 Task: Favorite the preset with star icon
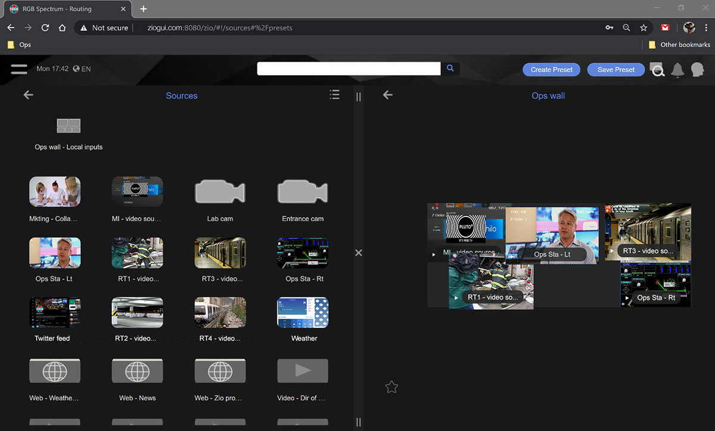tap(391, 387)
